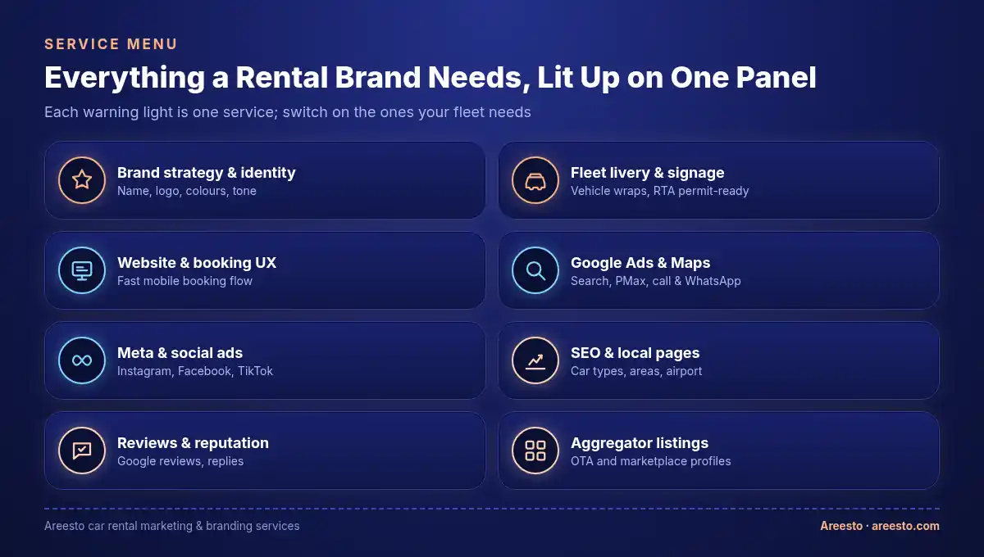Select the "Meta & social ads" title
This screenshot has height=557, width=984.
tap(180, 353)
